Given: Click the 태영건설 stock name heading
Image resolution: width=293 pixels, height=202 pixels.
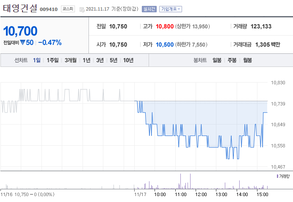Looking at the screenshot, I should click(20, 8).
